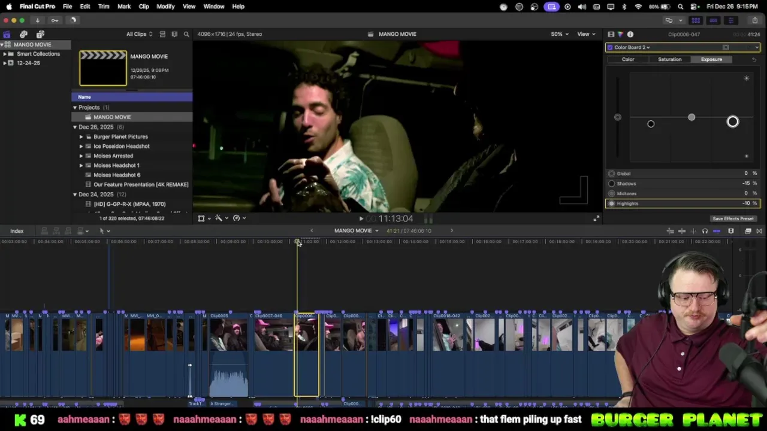Collapse the Projects group

coord(75,108)
